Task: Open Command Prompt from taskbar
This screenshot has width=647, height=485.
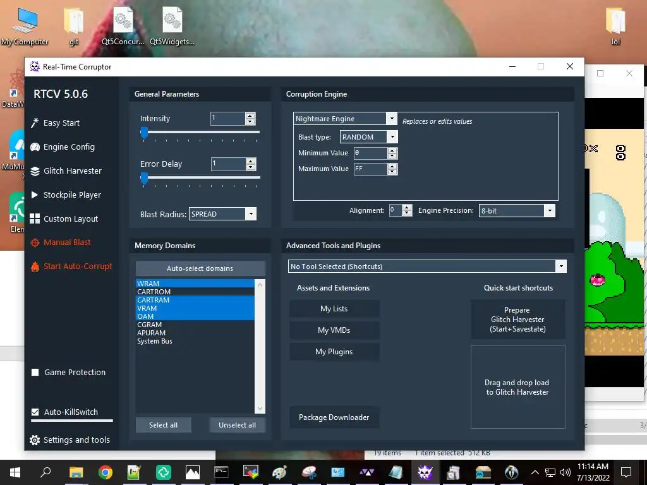Action: (221, 472)
